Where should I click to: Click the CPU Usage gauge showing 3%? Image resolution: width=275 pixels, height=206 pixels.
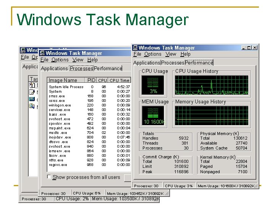click(x=153, y=85)
